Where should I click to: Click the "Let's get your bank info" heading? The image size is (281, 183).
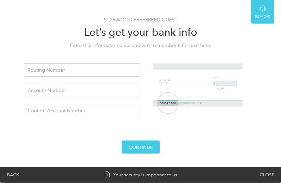[x=141, y=32]
